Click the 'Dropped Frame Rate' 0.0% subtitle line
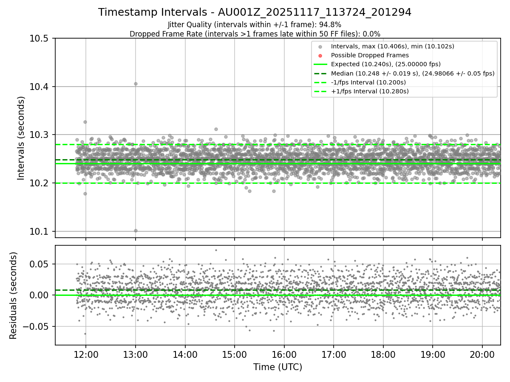The width and height of the screenshot is (510, 382). tap(255, 34)
